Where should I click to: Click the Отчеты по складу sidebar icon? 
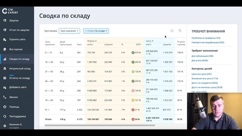5,78
